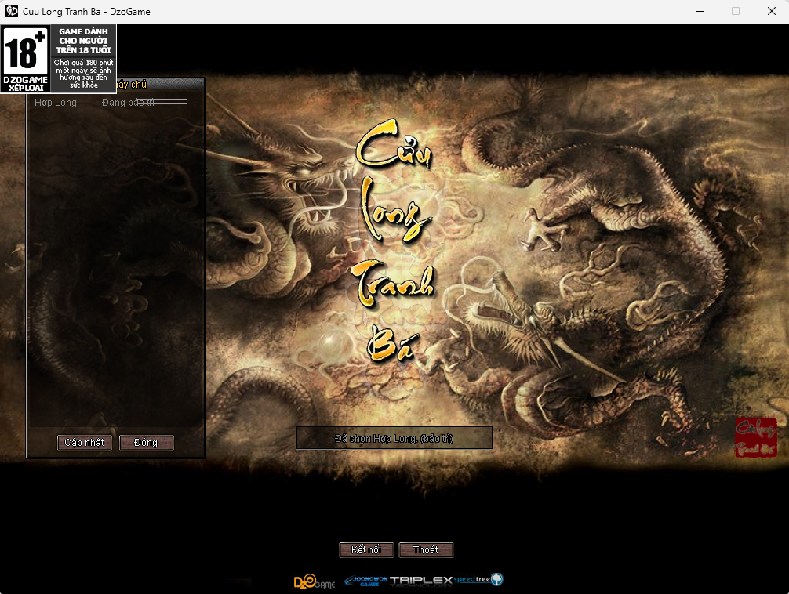Click the 18+ age rating badge

(58, 59)
